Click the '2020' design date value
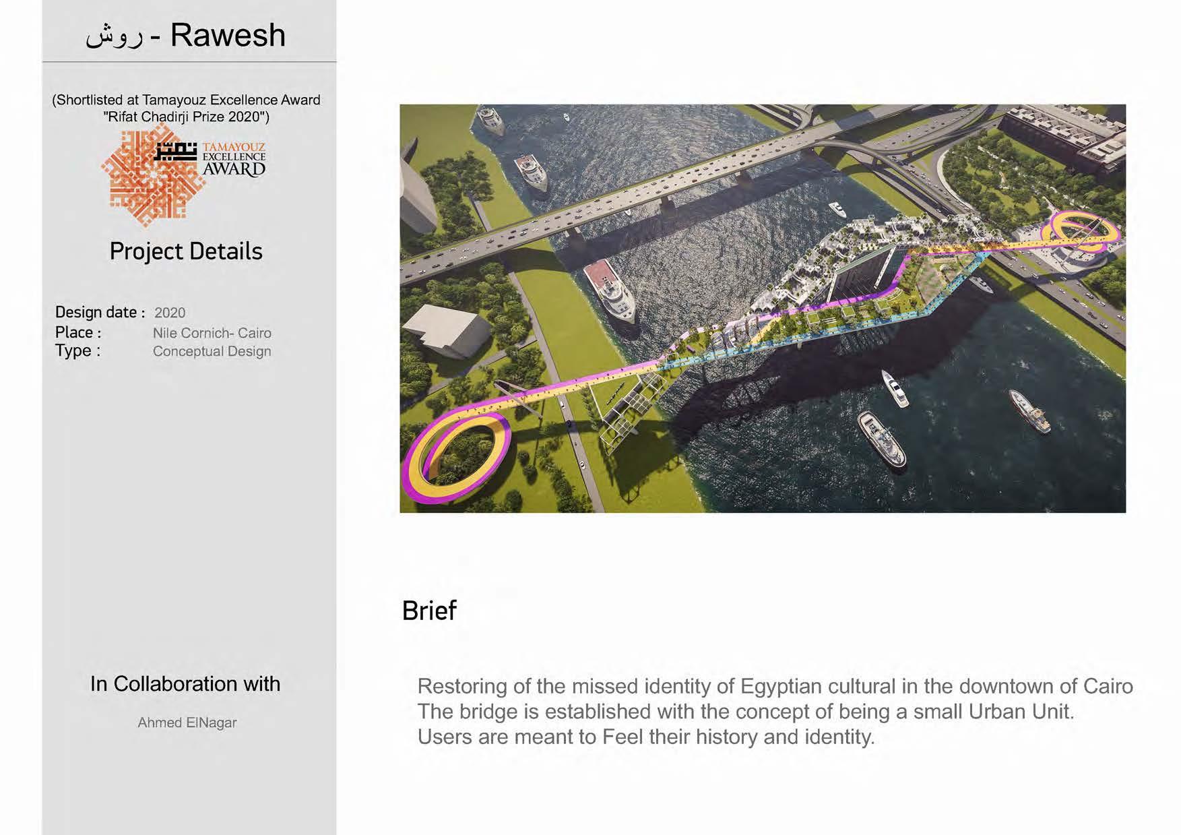The image size is (1181, 835). pos(170,313)
